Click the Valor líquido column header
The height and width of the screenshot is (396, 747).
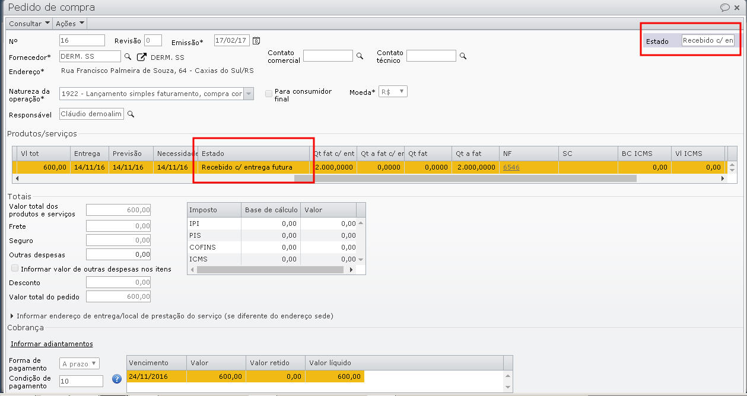point(404,363)
